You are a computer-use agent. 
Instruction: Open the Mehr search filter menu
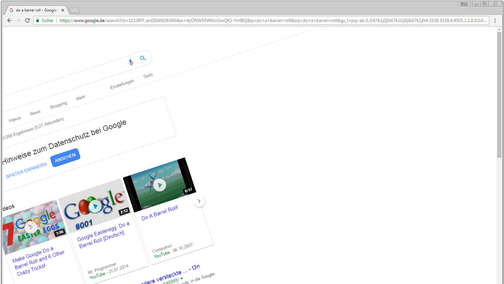[81, 98]
